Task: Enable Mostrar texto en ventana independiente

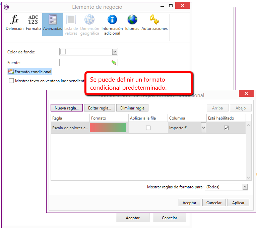Action: coord(11,81)
